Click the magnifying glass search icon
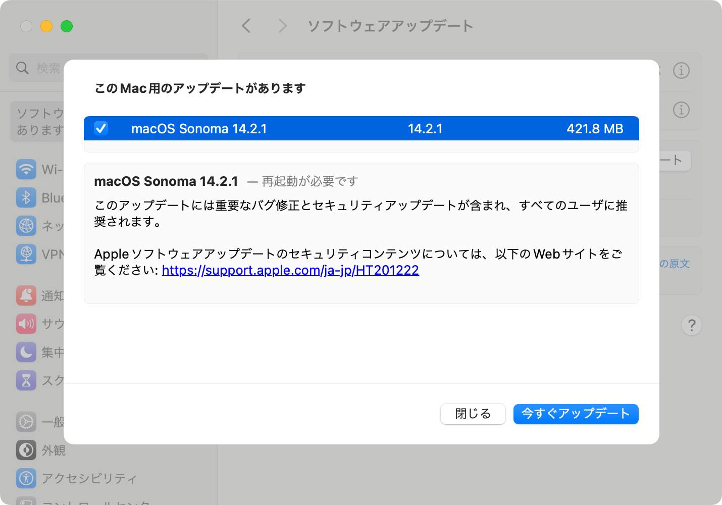Viewport: 722px width, 505px height. tap(22, 68)
